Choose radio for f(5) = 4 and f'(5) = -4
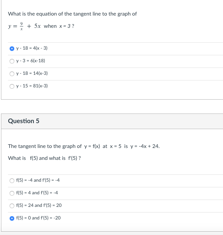 pyautogui.click(x=12, y=193)
